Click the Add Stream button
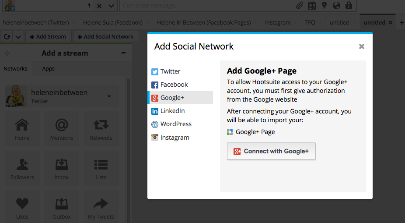405x223 pixels. [48, 37]
